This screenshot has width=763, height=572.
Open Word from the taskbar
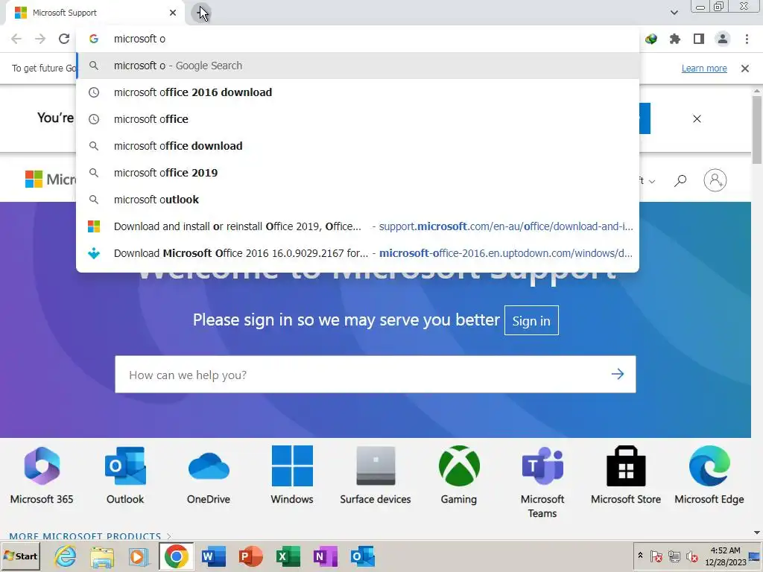[214, 556]
